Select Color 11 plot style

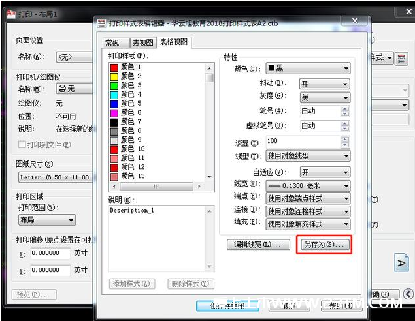coord(127,159)
